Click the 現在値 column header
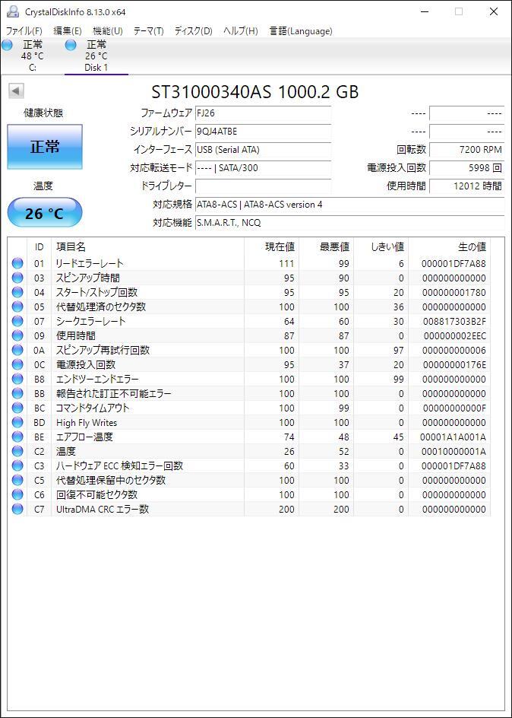 click(271, 247)
